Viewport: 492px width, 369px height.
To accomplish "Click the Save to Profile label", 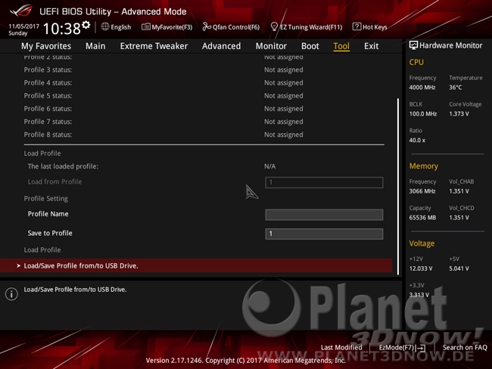I will click(x=50, y=233).
